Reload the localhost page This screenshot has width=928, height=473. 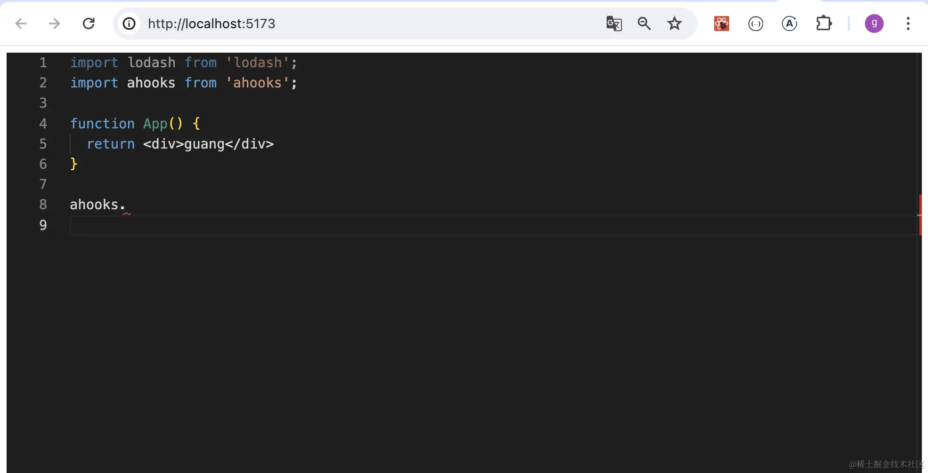89,24
